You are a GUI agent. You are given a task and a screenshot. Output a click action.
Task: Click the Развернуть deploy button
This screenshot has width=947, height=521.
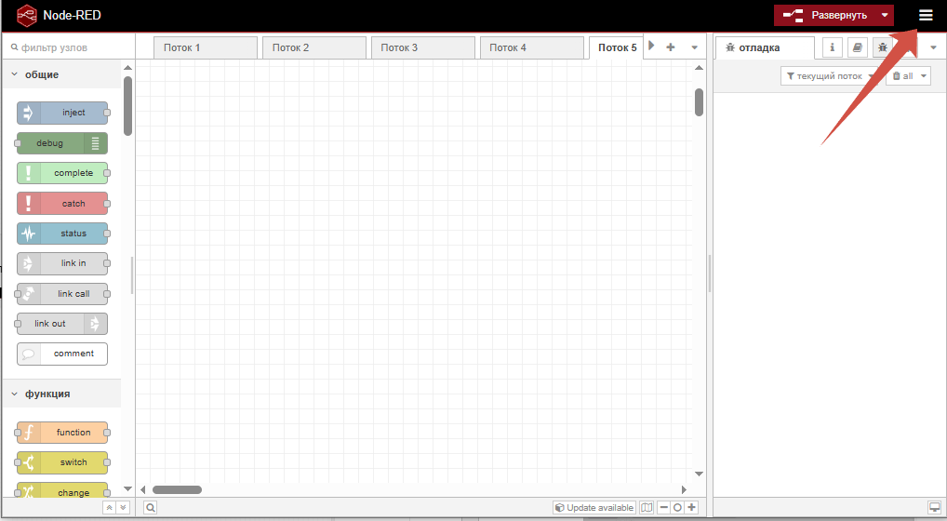(x=826, y=15)
